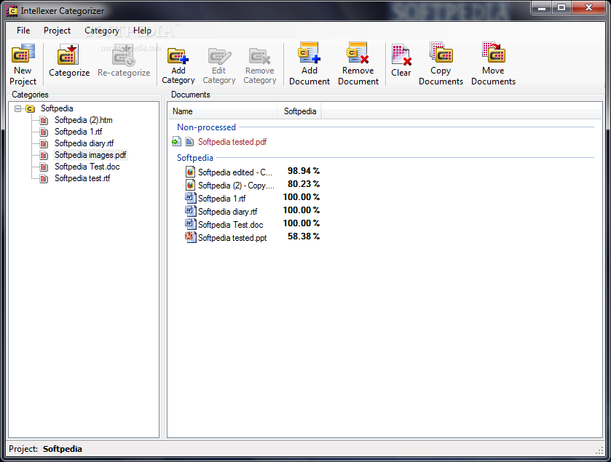The height and width of the screenshot is (462, 611).
Task: Click Add Document icon
Action: click(310, 52)
